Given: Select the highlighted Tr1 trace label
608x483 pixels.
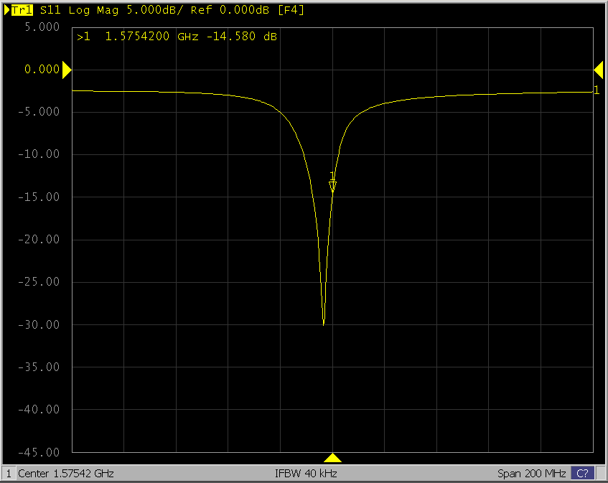Looking at the screenshot, I should tap(23, 10).
